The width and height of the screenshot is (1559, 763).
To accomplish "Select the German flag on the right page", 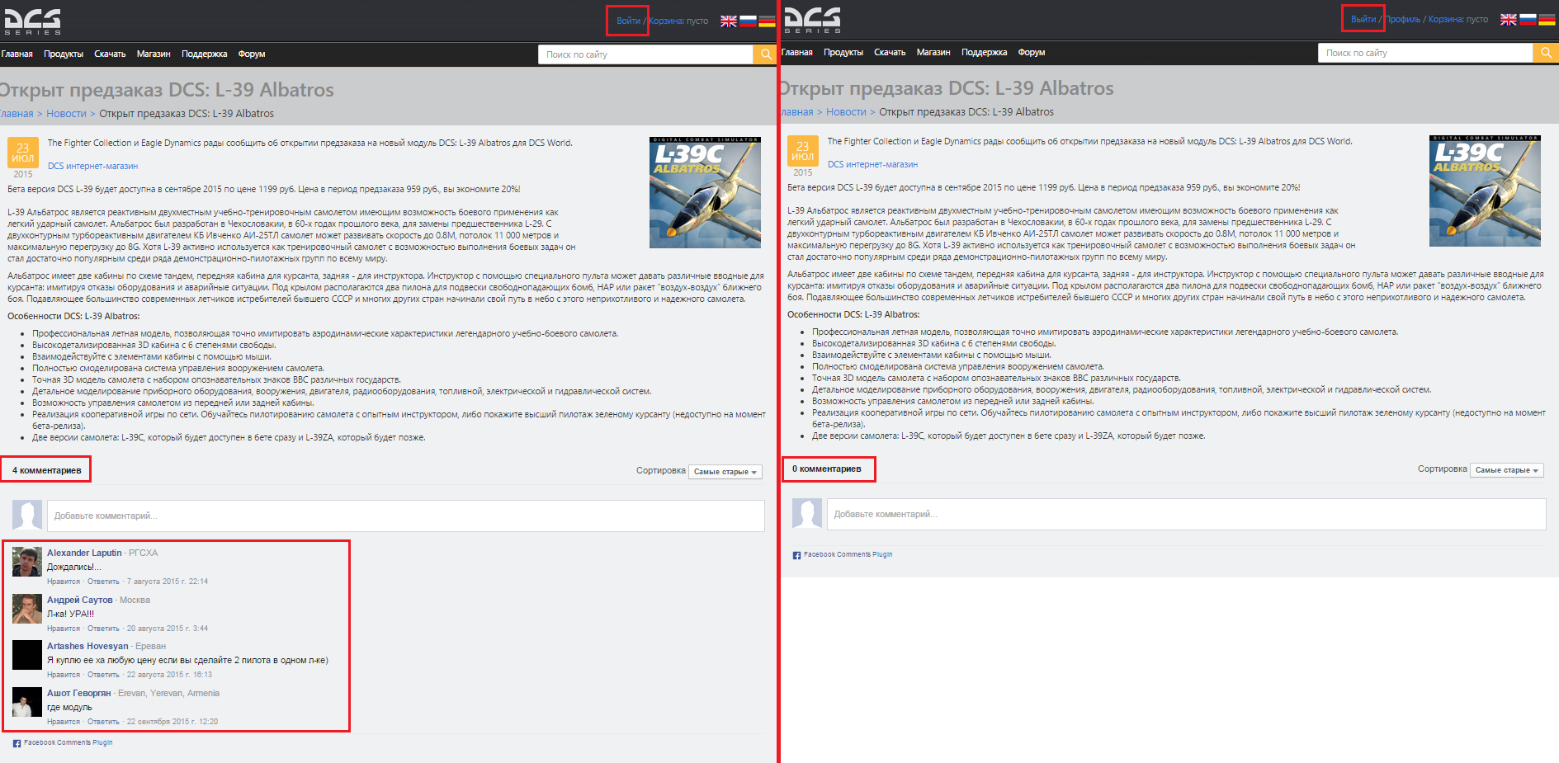I will 1547,19.
